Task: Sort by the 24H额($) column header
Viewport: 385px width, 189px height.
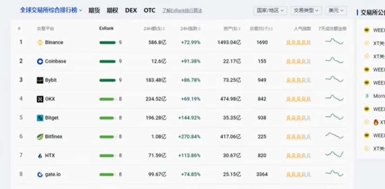Action: pos(154,29)
